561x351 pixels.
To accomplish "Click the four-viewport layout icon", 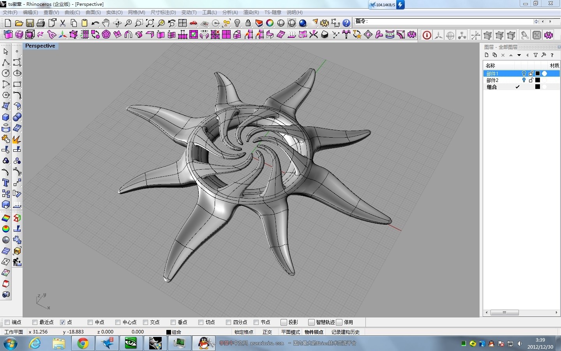I will pyautogui.click(x=182, y=23).
